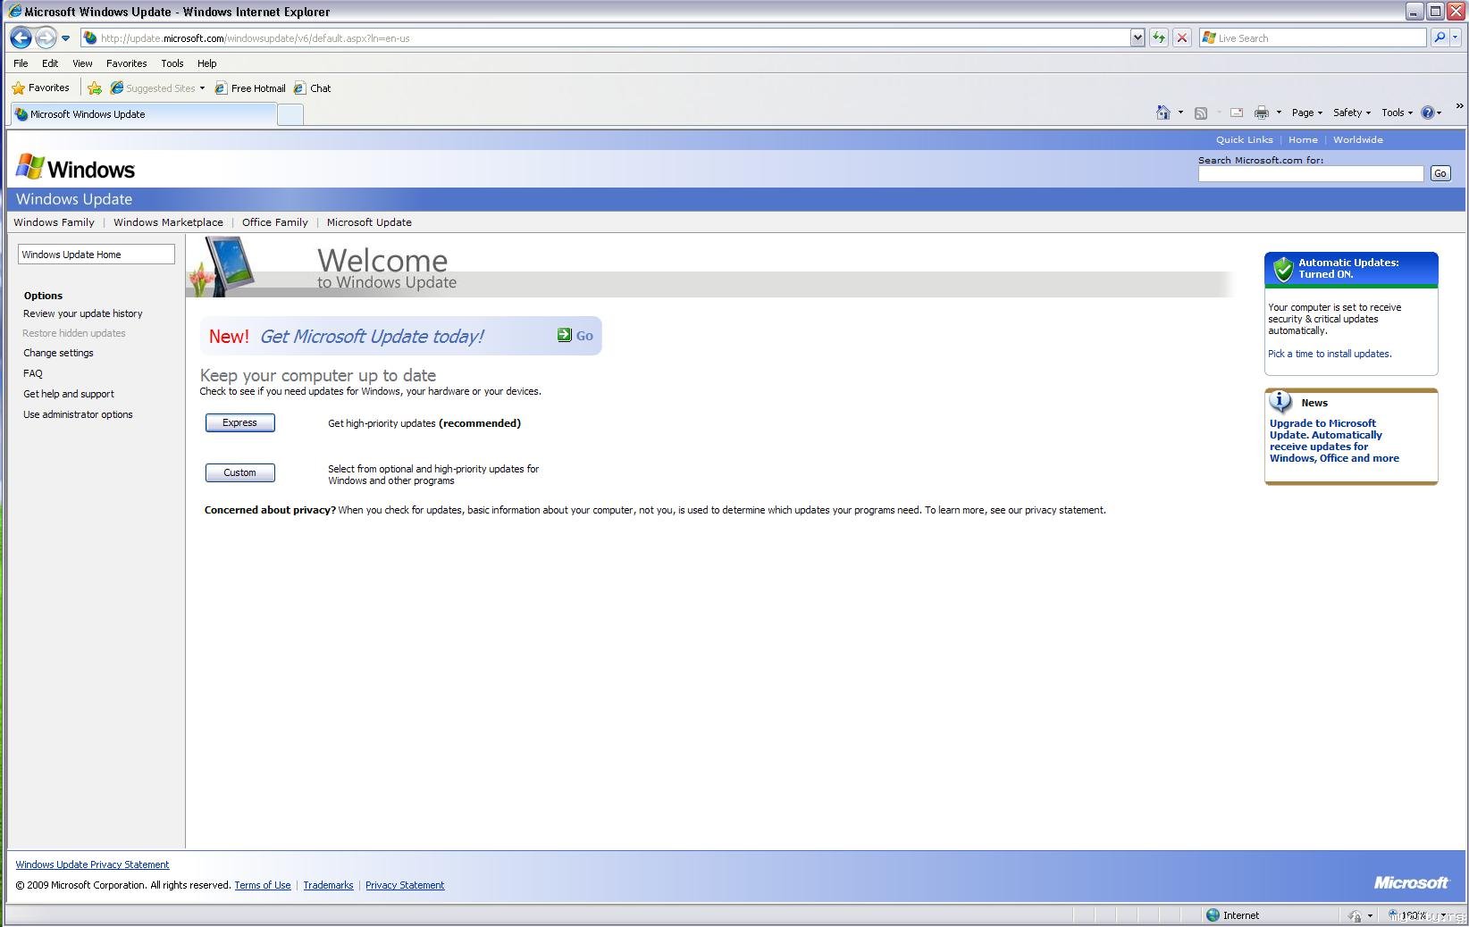Open the Tools menu in the menu bar
Screen dimensions: 1469x927
[x=172, y=63]
